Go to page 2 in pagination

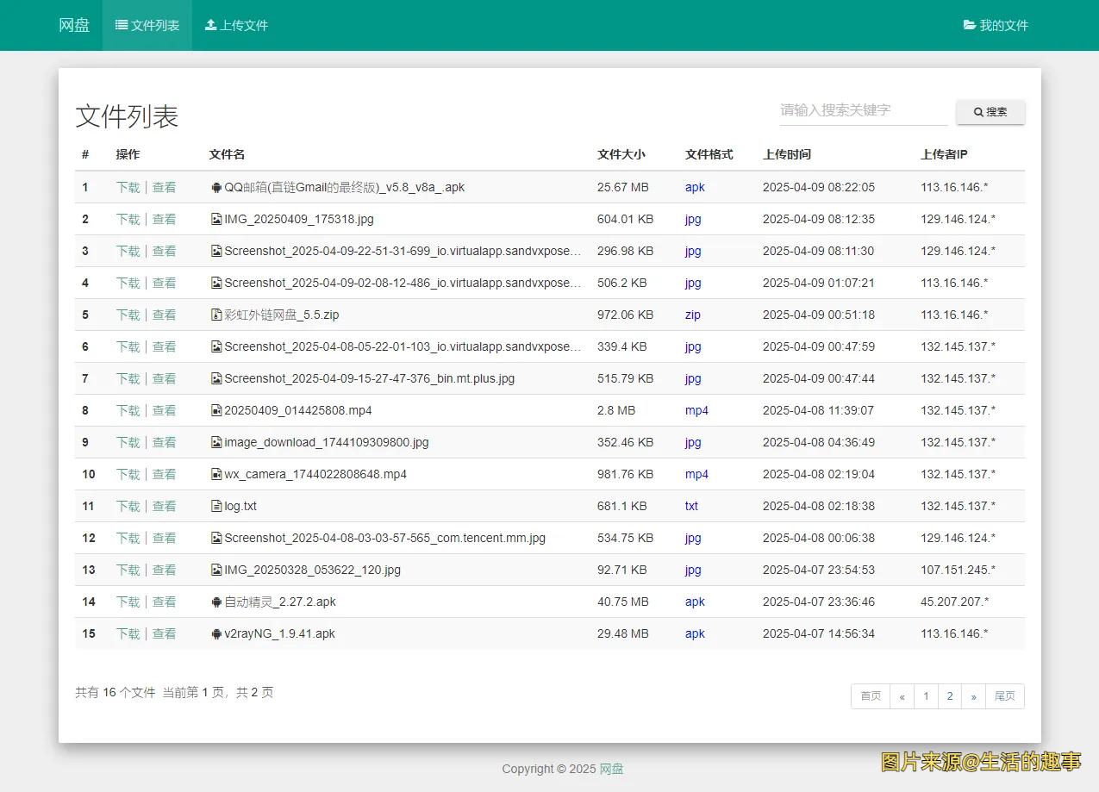pos(949,696)
